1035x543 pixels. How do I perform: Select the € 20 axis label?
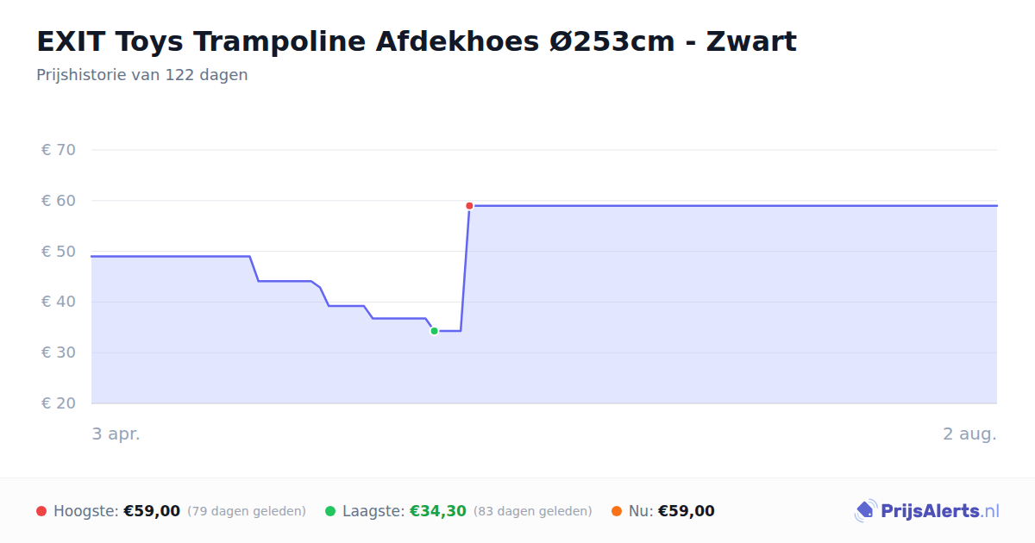[x=59, y=403]
